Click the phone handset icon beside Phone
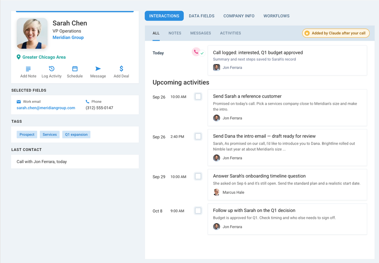Image resolution: width=379 pixels, height=263 pixels. [87, 101]
